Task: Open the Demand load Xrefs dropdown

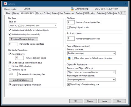Action: pos(91,53)
